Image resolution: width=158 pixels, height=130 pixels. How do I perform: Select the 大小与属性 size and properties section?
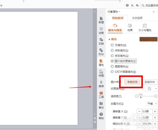pyautogui.click(x=145, y=28)
